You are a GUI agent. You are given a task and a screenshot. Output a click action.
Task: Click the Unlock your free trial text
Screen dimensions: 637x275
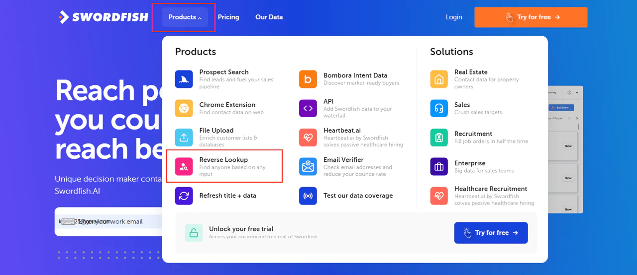click(241, 229)
